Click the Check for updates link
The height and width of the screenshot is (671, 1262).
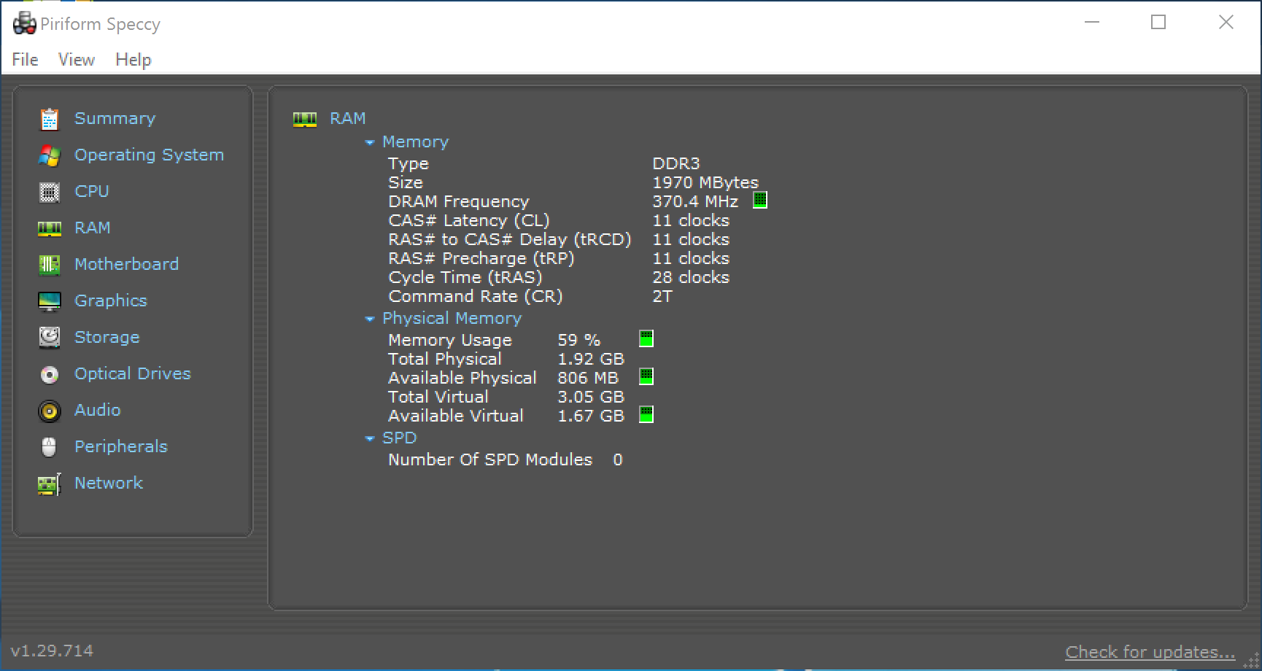(x=1150, y=651)
